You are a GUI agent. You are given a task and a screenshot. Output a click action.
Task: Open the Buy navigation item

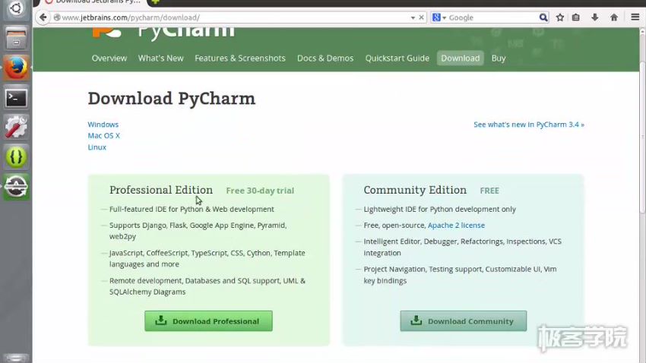498,58
